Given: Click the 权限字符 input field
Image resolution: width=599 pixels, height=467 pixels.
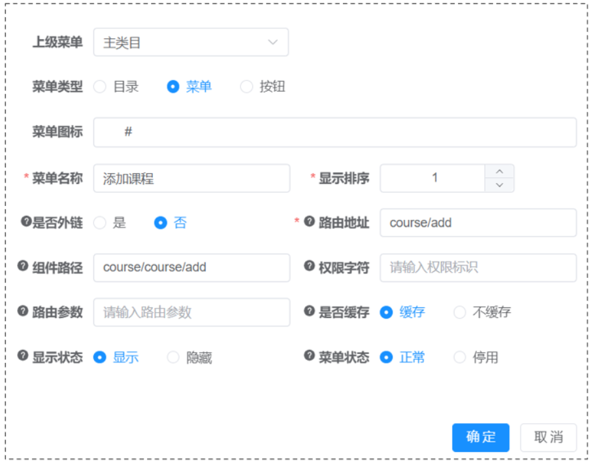Looking at the screenshot, I should [478, 268].
